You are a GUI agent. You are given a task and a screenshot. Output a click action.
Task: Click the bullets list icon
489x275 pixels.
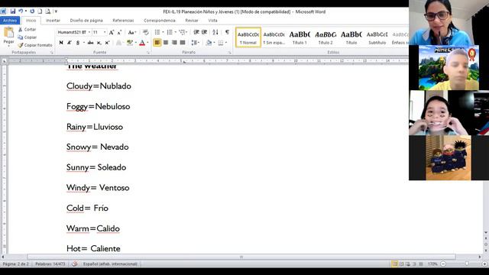pos(157,32)
